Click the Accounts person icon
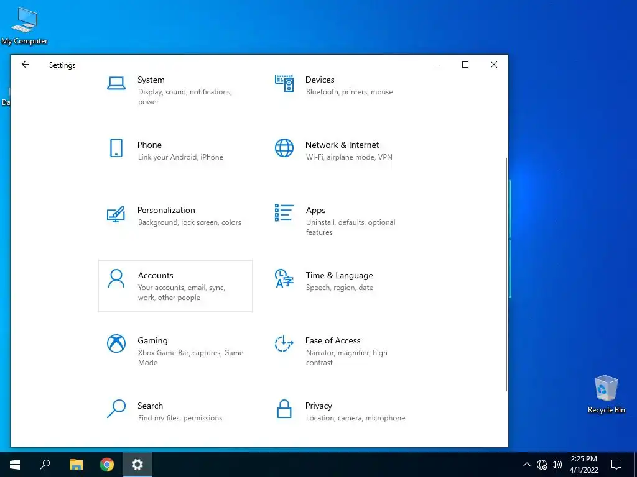Screen dimensions: 637x477 tap(116, 278)
